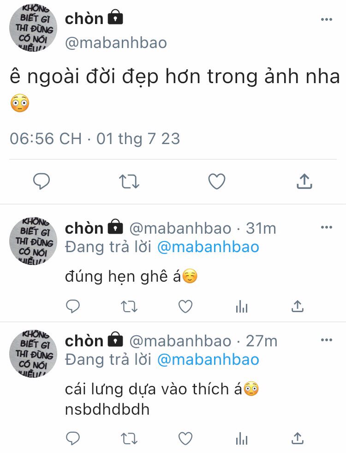
Task: Like the "đúng hẹn ghê á" tweet
Action: pyautogui.click(x=185, y=307)
